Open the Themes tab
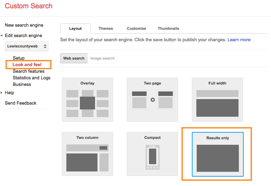Image resolution: width=271 pixels, height=186 pixels. point(106,28)
